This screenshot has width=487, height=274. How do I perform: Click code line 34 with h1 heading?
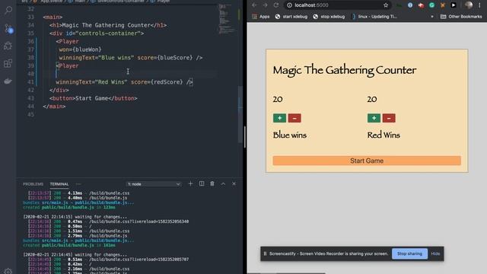coord(108,25)
